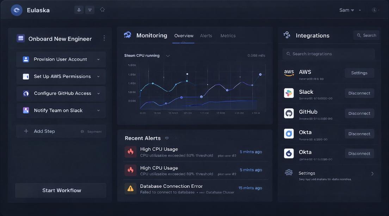Image resolution: width=389 pixels, height=216 pixels.
Task: Click the Monitoring panel cloud icon
Action: (x=128, y=35)
